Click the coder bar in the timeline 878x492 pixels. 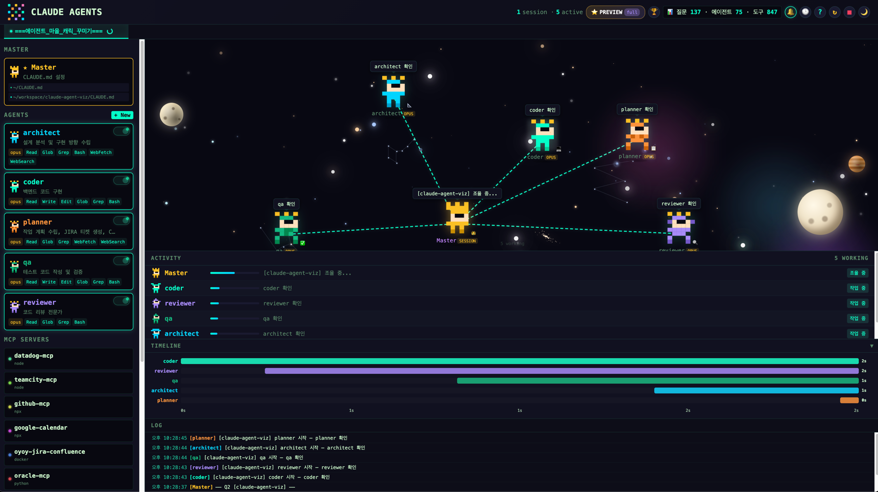[520, 361]
